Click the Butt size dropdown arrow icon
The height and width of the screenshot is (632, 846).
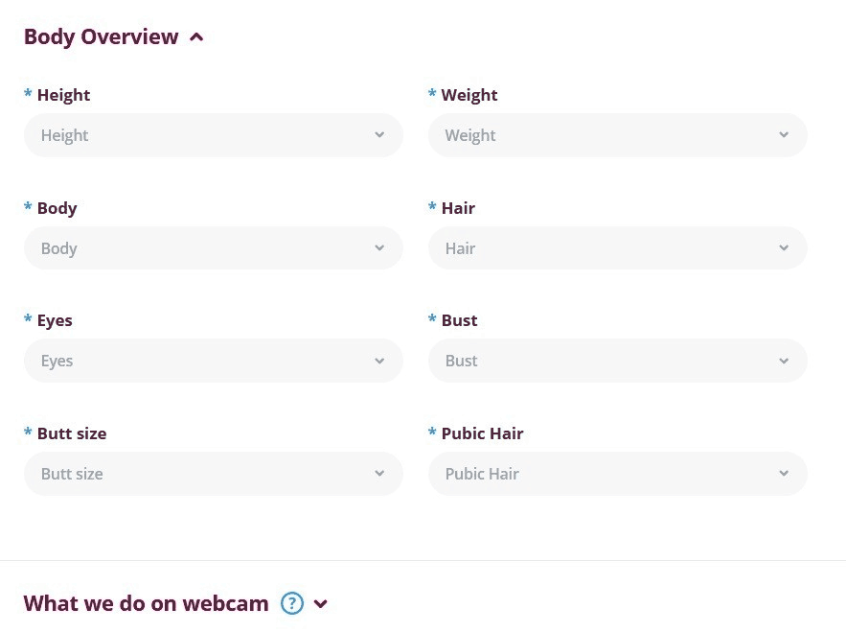[379, 474]
